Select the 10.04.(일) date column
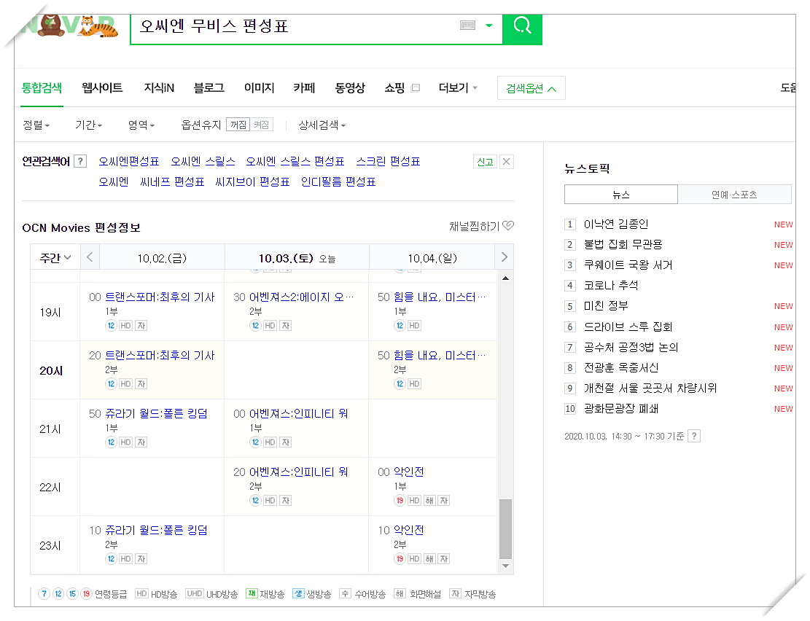 (x=432, y=258)
